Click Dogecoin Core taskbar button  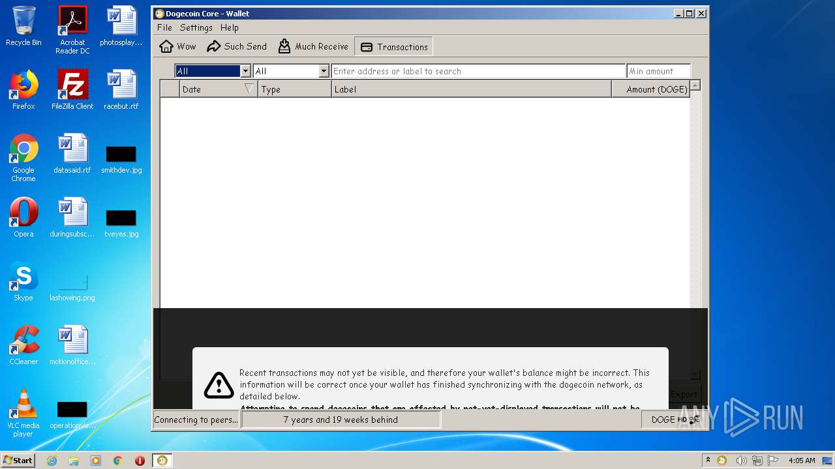pos(162,461)
